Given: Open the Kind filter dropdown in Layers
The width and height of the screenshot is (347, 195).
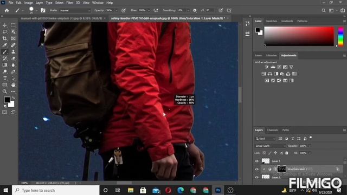Looking at the screenshot, I should pyautogui.click(x=265, y=139).
